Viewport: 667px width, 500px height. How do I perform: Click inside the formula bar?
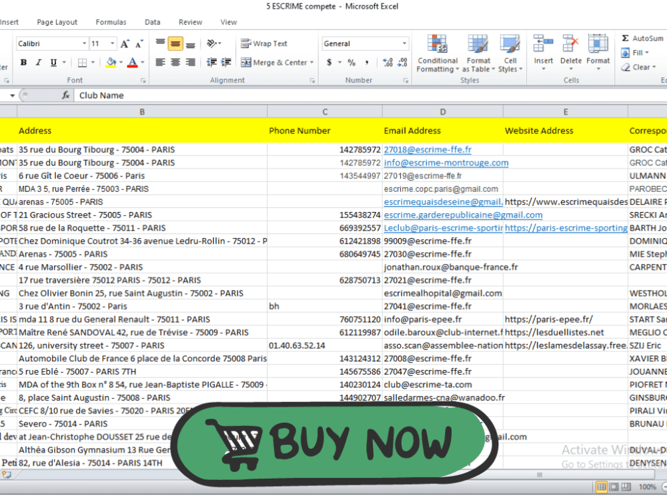[200, 95]
